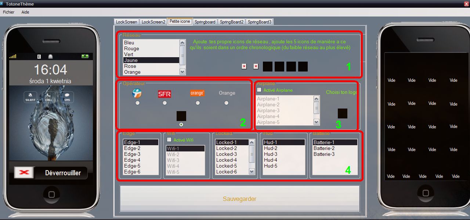Select the orange logo operator radio button
The image size is (470, 220).
point(198,103)
